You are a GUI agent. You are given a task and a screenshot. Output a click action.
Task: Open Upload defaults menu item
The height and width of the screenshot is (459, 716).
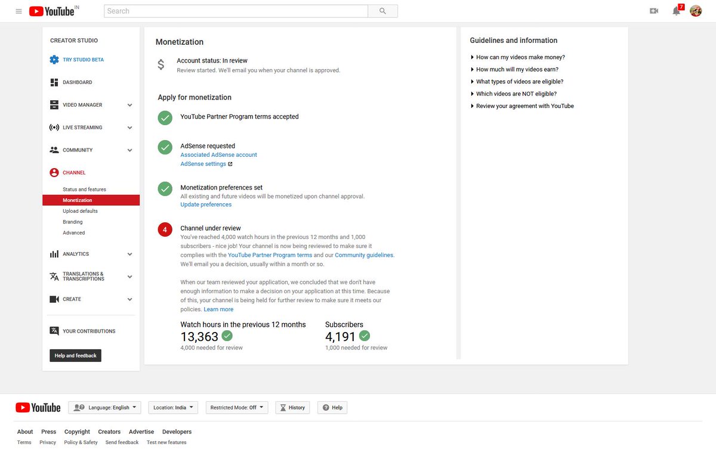tap(80, 211)
